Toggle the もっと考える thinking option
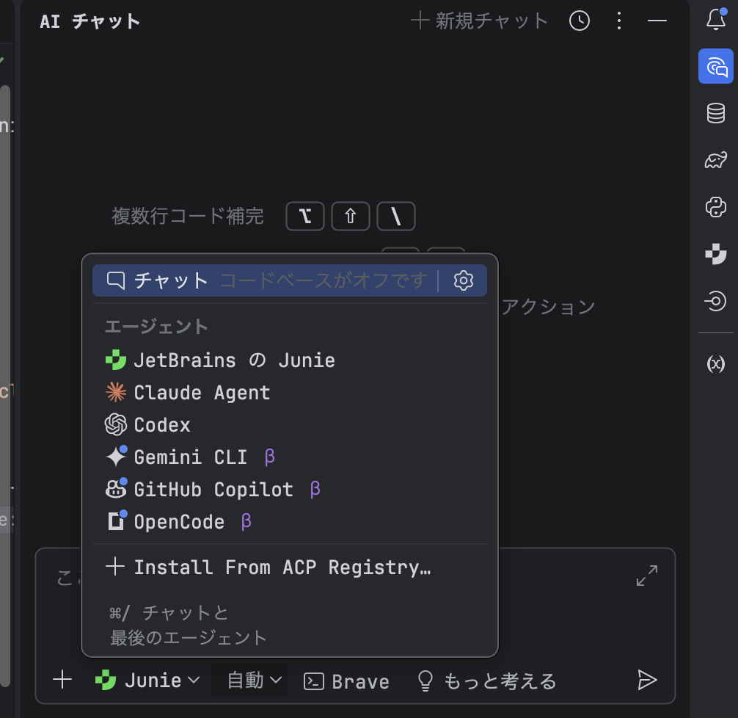Screen dimensions: 738x718 (486, 681)
